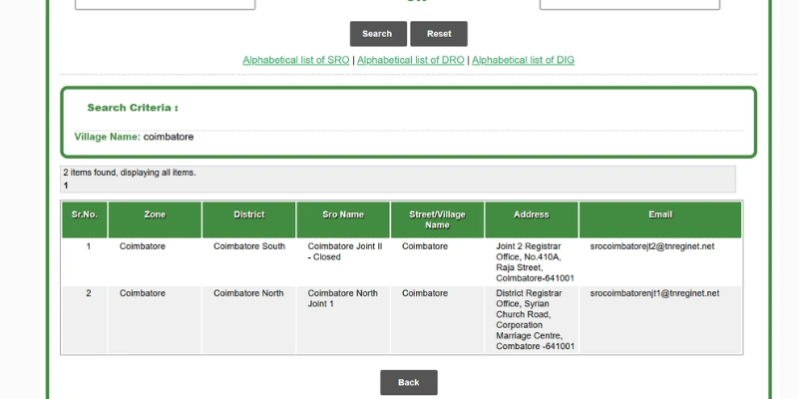Select the Email column header
798x399 pixels.
coord(660,219)
